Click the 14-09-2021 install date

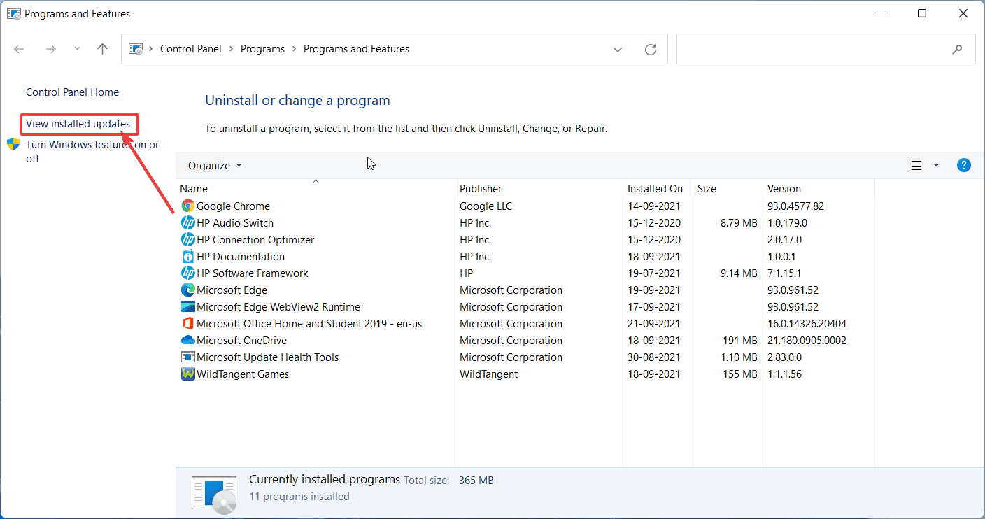click(x=654, y=206)
